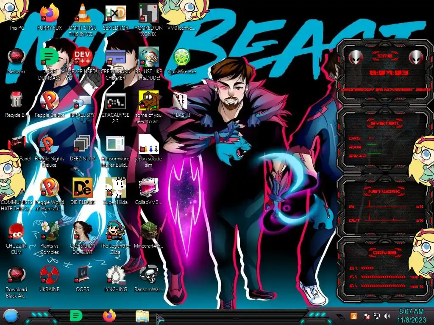Launch the Super Hilda shortcut

pyautogui.click(x=115, y=192)
